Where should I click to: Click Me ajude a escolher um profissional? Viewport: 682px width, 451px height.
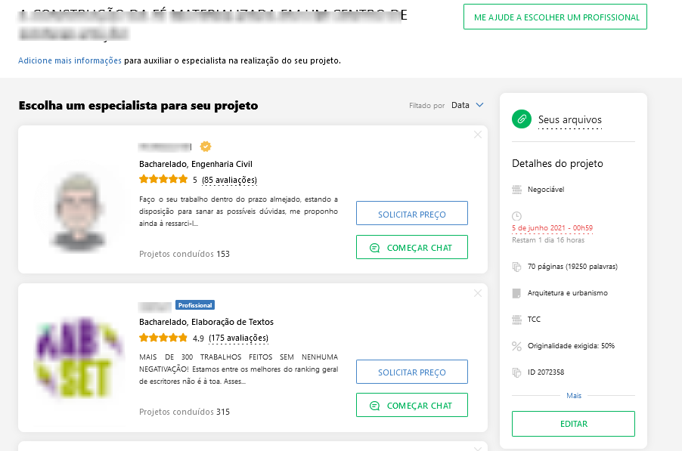(x=556, y=17)
